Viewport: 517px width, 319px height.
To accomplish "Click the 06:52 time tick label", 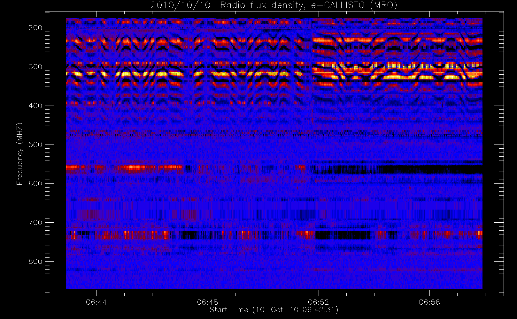I will click(x=318, y=302).
